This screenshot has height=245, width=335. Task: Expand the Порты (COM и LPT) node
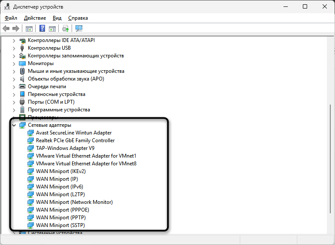click(x=14, y=102)
